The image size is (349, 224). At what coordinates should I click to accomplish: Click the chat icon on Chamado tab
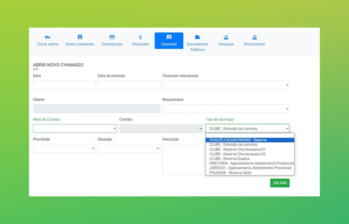point(169,37)
